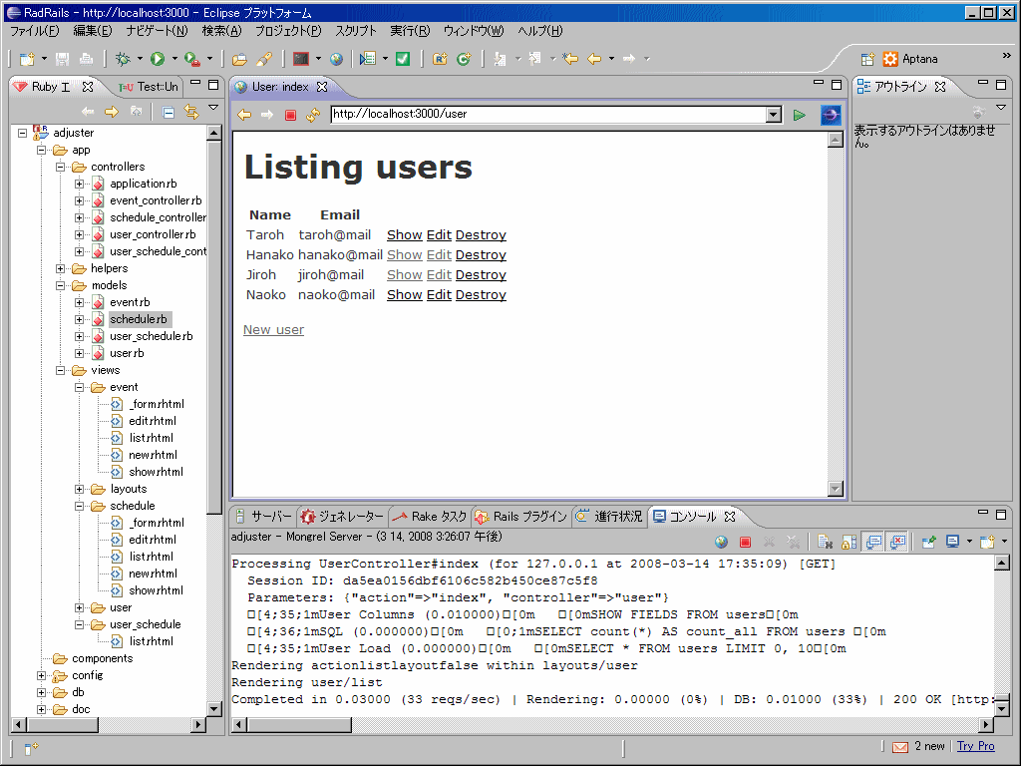
Task: Open the 編集(E) menu
Action: [92, 31]
